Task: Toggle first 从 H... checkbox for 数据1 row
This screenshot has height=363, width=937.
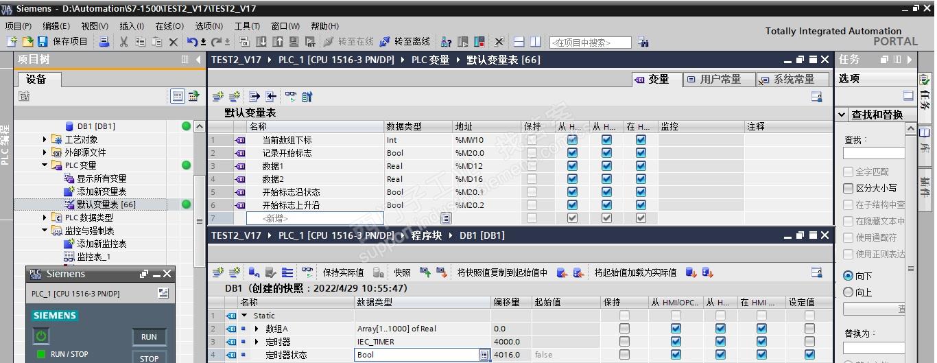Action: tap(572, 165)
